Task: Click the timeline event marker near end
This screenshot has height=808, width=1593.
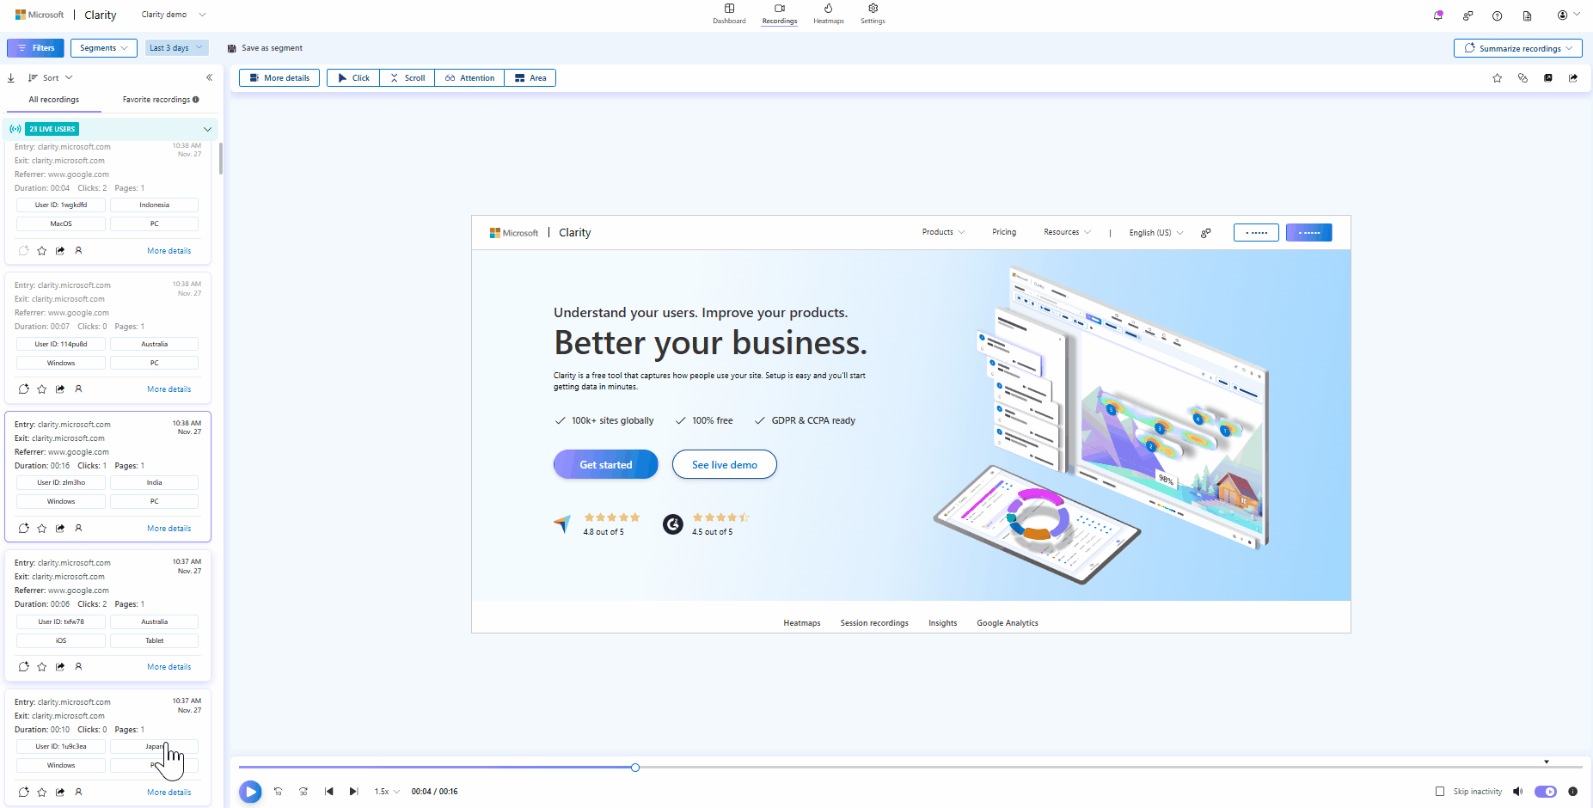Action: [1546, 762]
